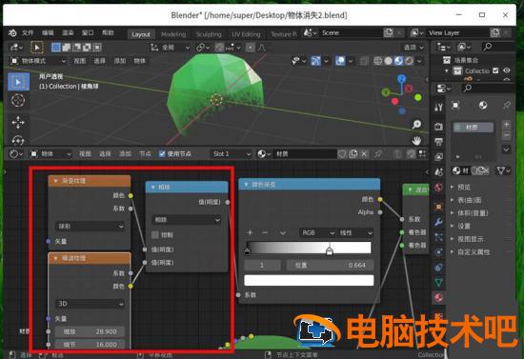Click the zoom magnifier icon in viewport
Screen dimensions: 524x359
point(416,124)
